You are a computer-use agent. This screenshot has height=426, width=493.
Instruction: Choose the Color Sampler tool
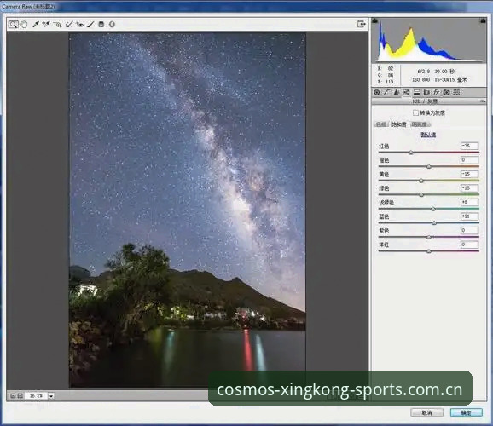pyautogui.click(x=46, y=24)
